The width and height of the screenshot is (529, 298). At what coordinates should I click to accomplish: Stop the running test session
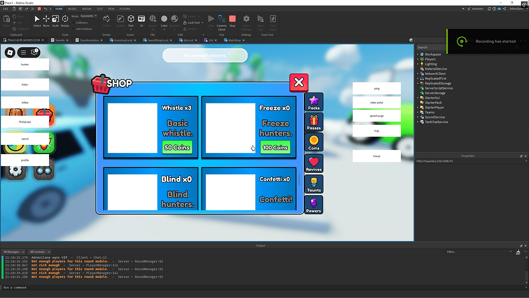coord(232,21)
